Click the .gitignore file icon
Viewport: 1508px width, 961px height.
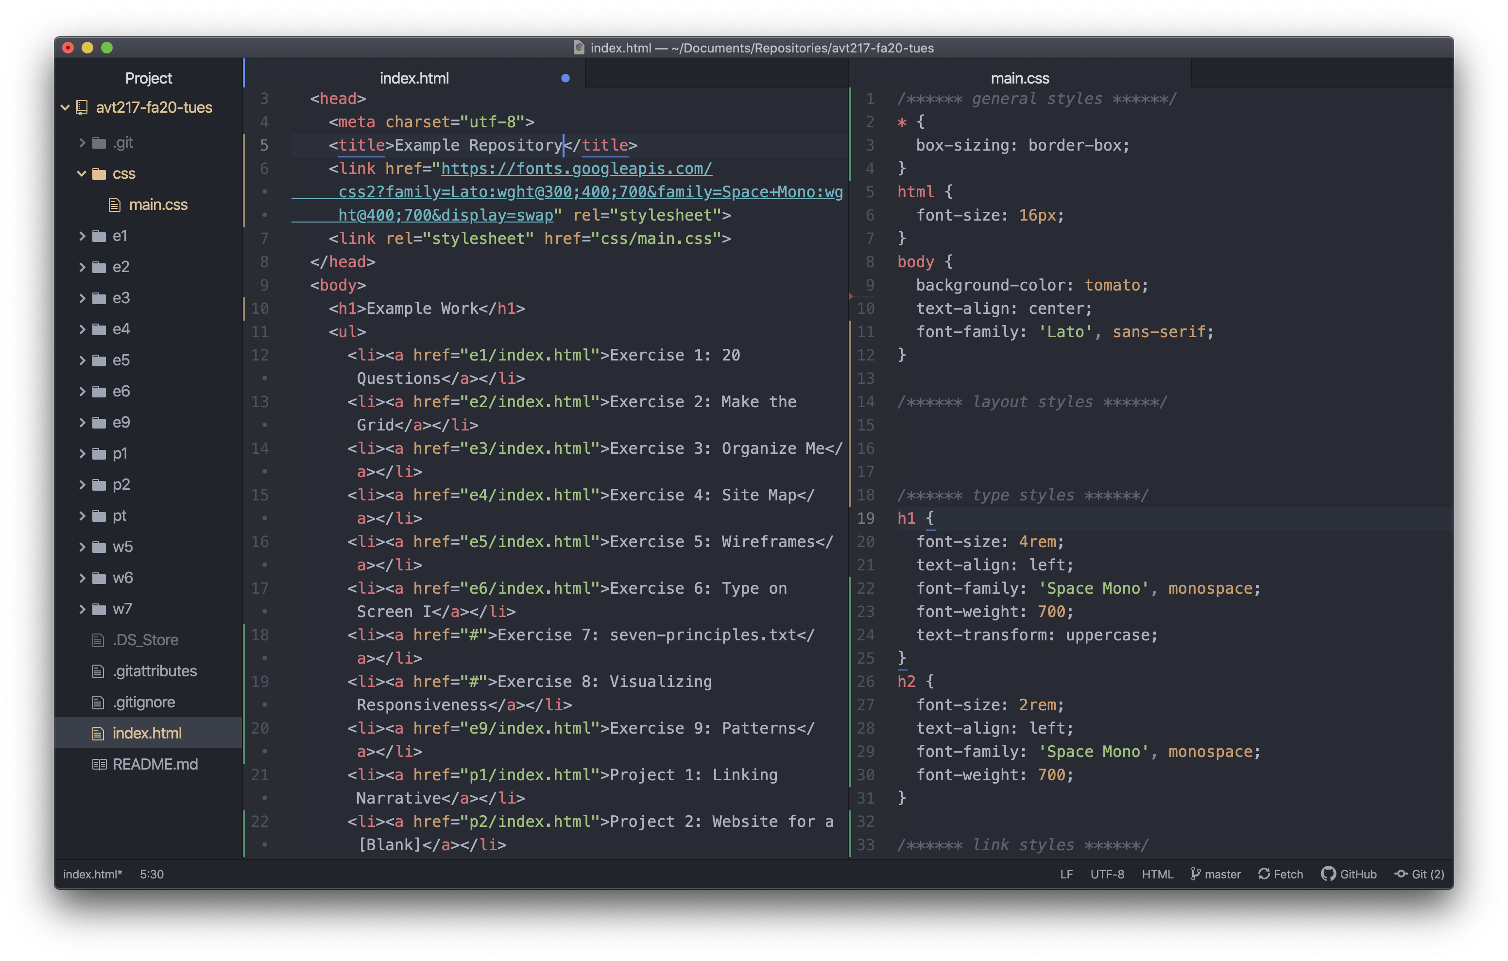98,702
